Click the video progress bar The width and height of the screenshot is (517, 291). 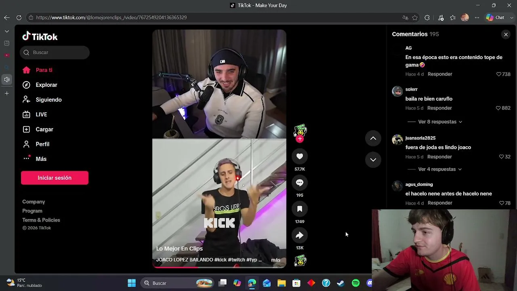[219, 267]
